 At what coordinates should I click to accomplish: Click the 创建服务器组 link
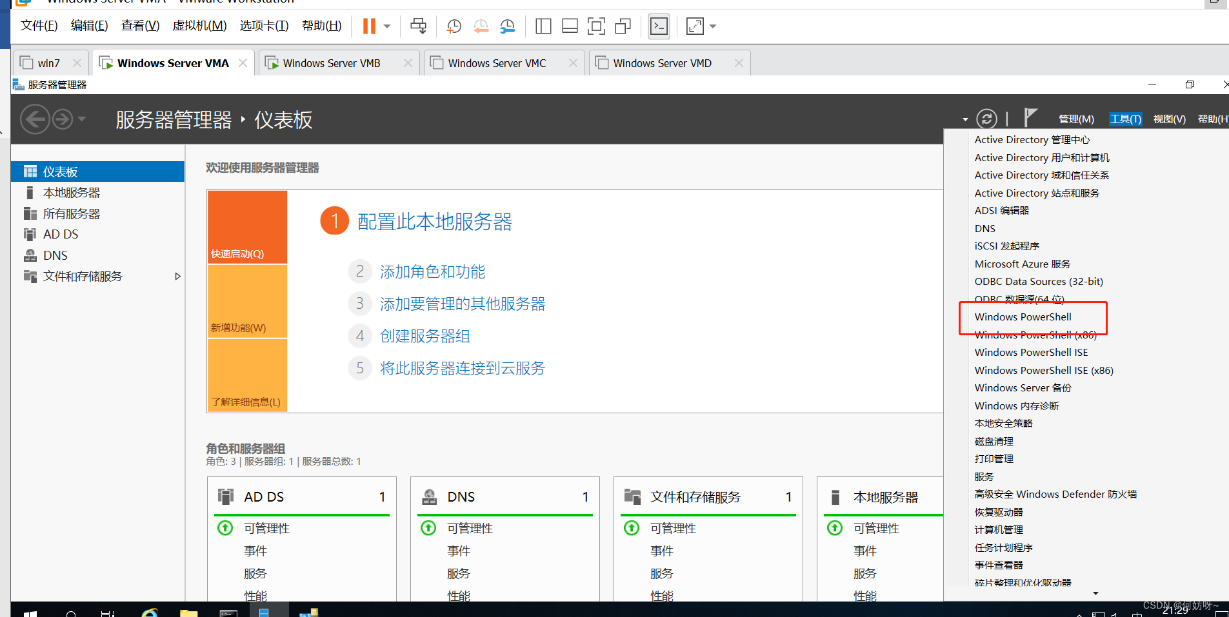425,337
